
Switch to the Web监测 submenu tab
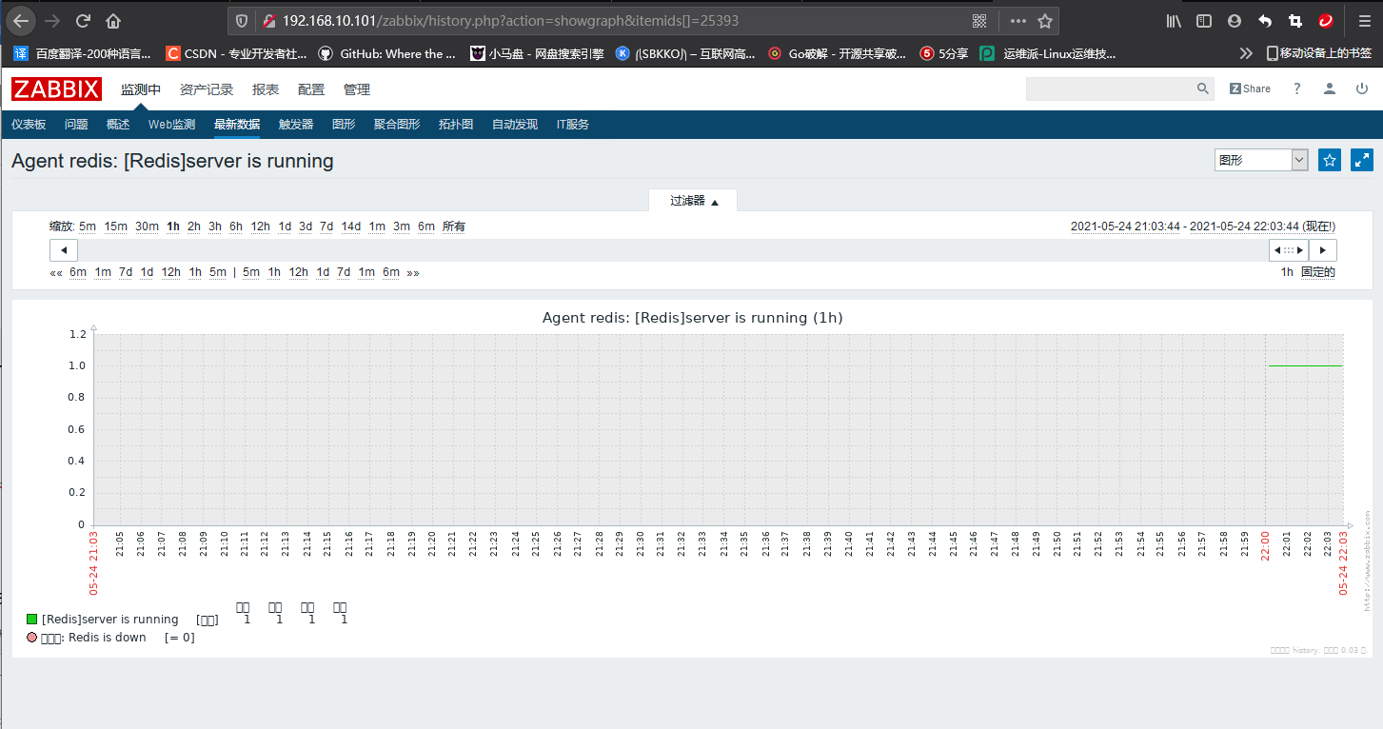click(x=171, y=125)
